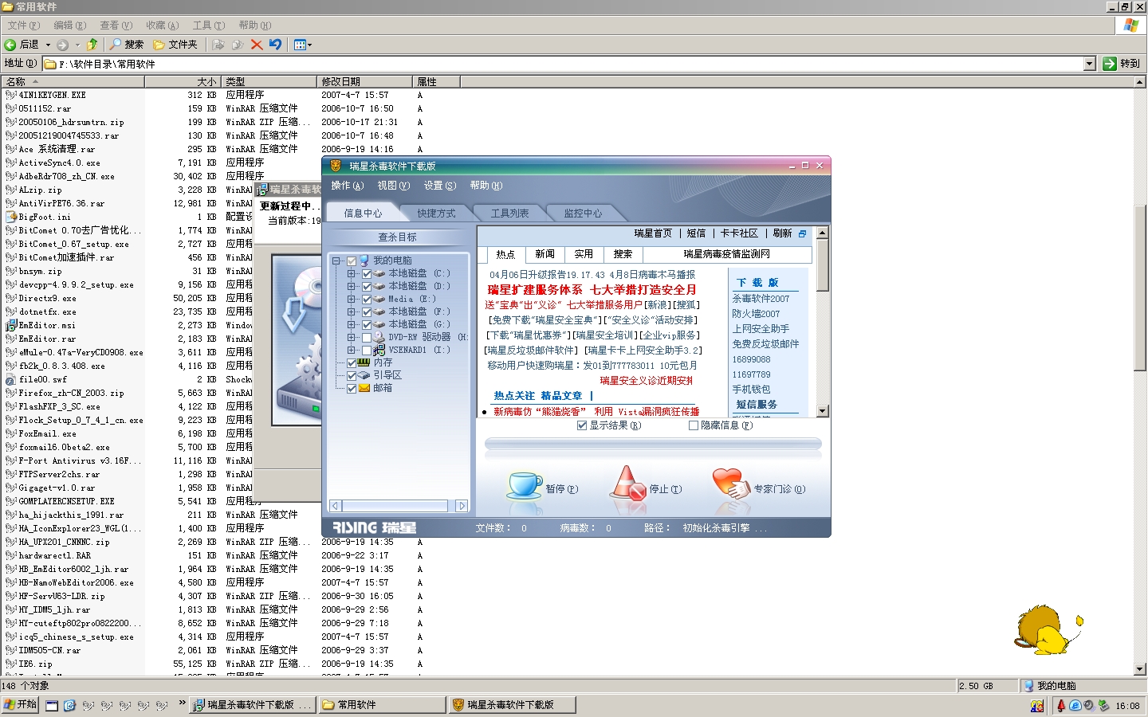Check the DVD-RW drive checkbox
Viewport: 1148px width, 717px height.
pyautogui.click(x=367, y=337)
